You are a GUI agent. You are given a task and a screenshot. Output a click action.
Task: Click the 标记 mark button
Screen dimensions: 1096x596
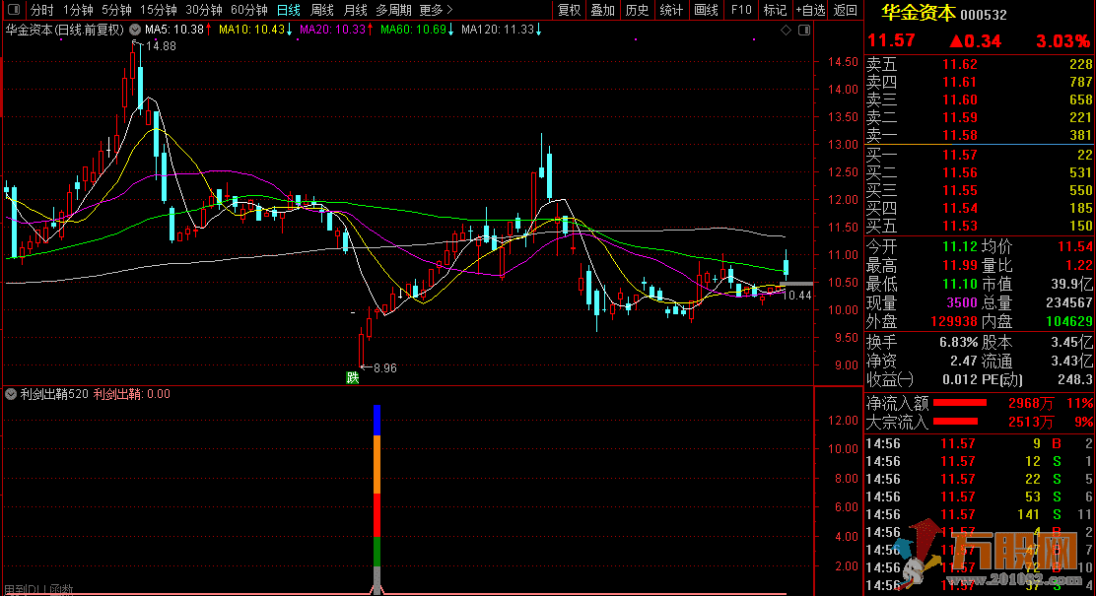click(x=775, y=10)
